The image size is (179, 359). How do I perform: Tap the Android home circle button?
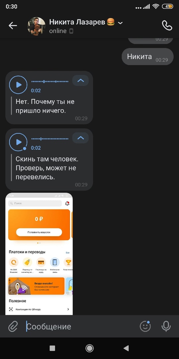[89, 348]
